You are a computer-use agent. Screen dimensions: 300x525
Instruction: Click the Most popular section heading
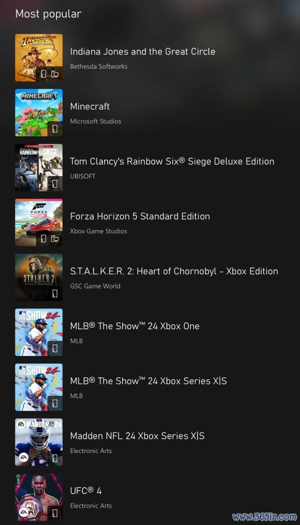coord(48,14)
